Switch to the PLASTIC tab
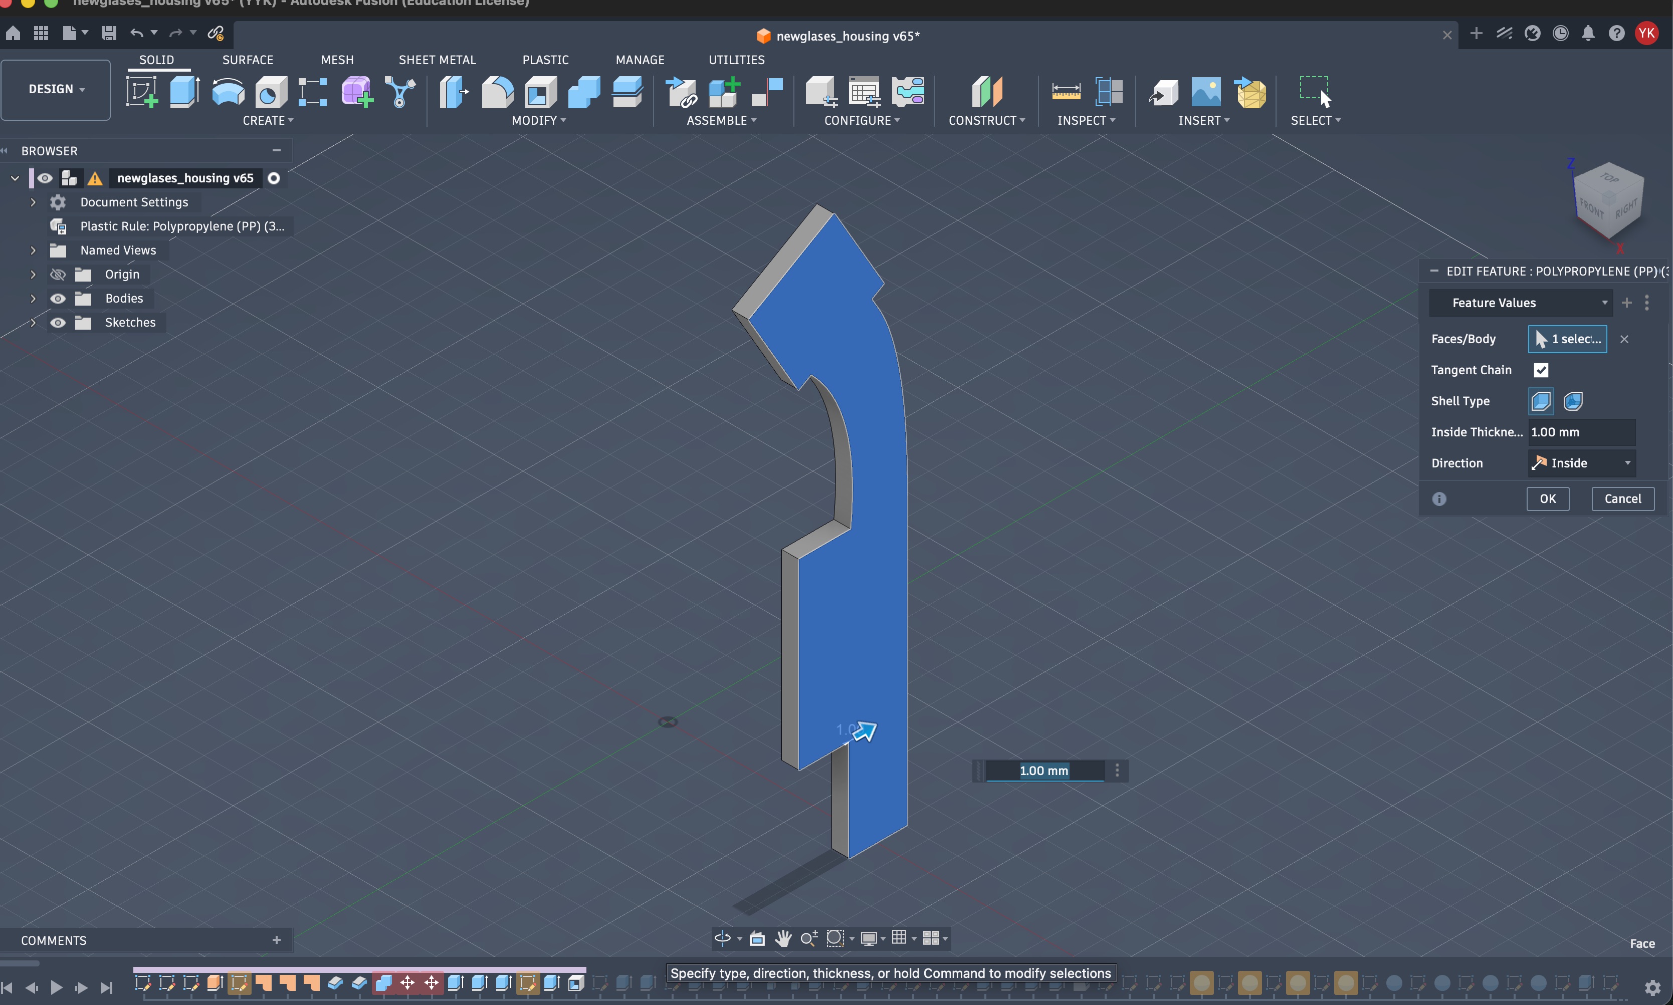The image size is (1673, 1005). pyautogui.click(x=545, y=60)
